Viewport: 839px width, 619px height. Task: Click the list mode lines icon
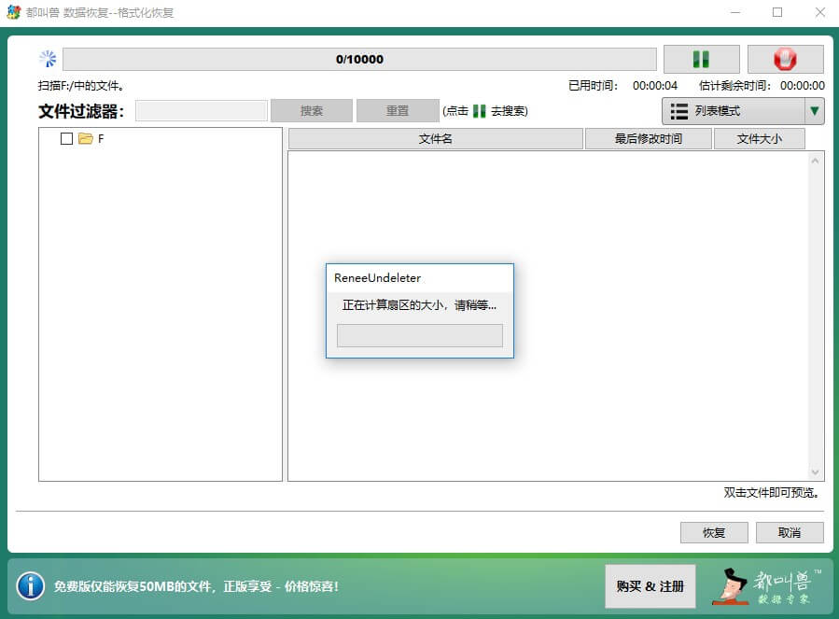tap(679, 111)
